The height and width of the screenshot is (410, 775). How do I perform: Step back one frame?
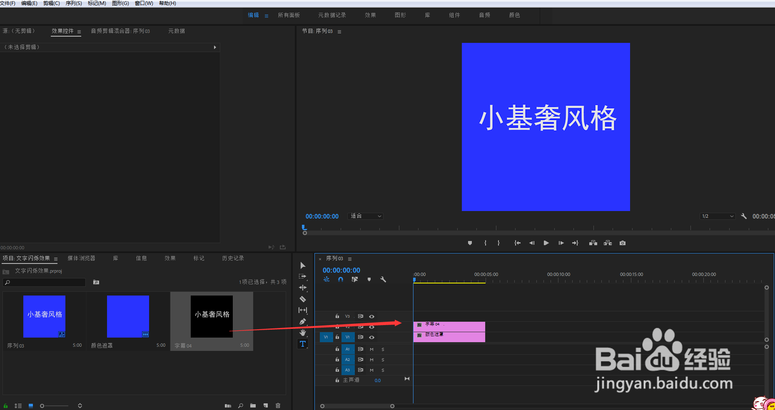(532, 243)
